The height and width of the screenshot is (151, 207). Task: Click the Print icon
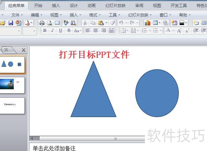(42, 23)
